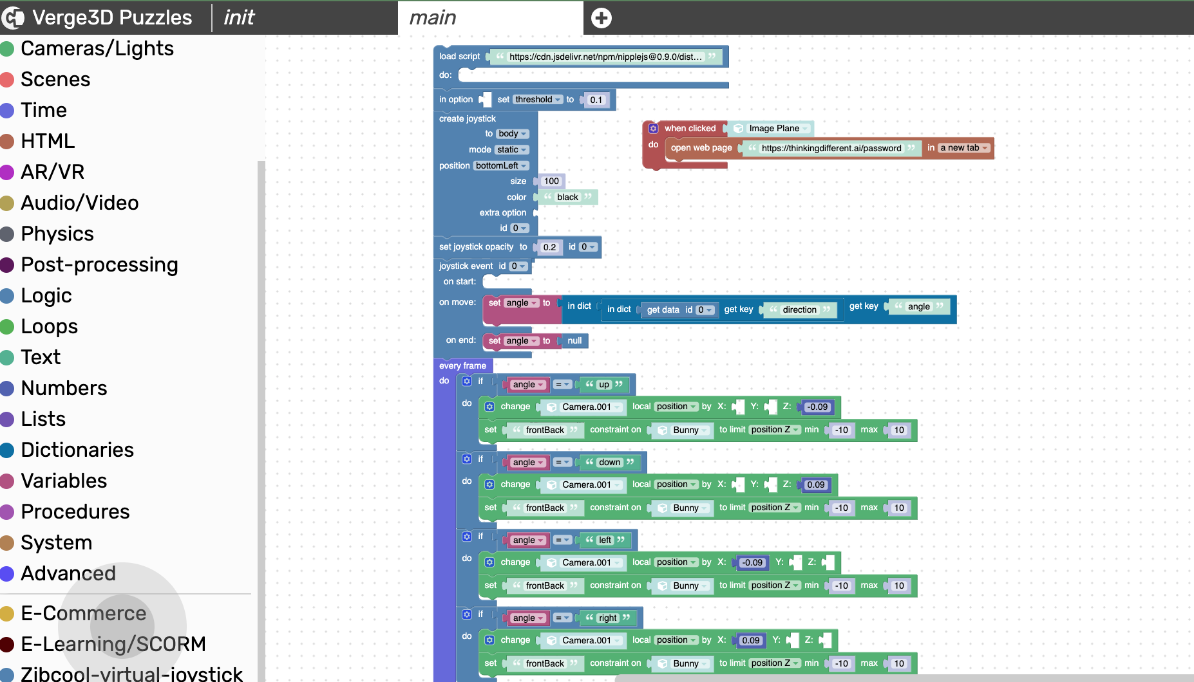This screenshot has height=682, width=1194.
Task: Open equals operator dropdown in up condition
Action: 563,385
